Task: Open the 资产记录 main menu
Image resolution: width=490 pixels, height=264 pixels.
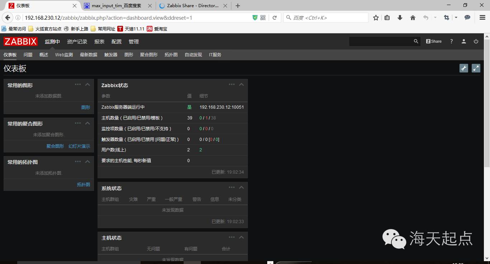Action: (x=77, y=42)
